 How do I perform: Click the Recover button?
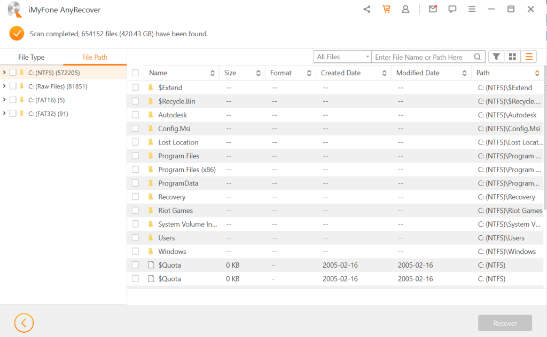505,323
